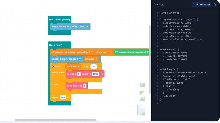Click code line 'if (distance < 20) {'
Screen dimensions: 220x123
[176, 79]
